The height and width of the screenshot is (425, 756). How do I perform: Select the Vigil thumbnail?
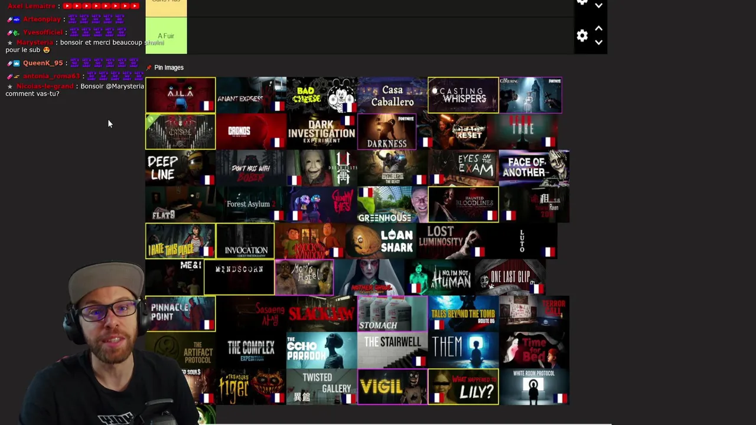(x=393, y=387)
